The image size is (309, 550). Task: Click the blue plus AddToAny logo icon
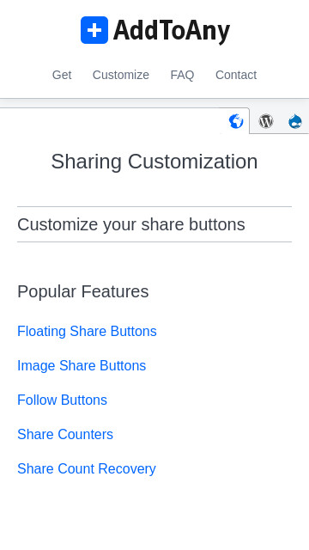tap(94, 30)
